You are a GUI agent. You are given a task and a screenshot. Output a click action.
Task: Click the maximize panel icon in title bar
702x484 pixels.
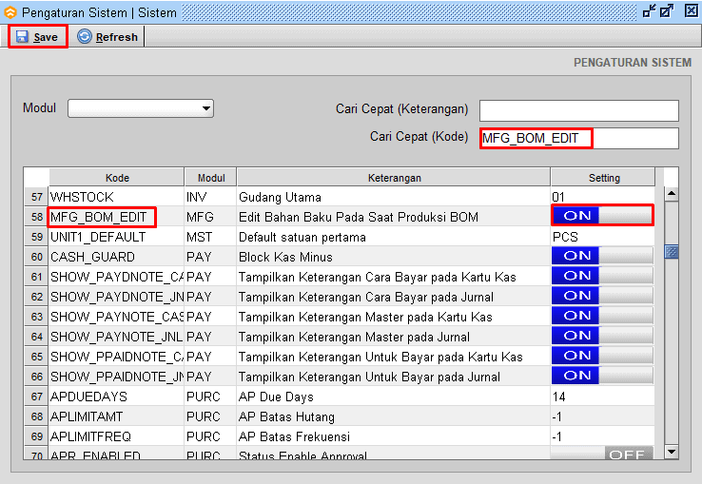point(667,11)
